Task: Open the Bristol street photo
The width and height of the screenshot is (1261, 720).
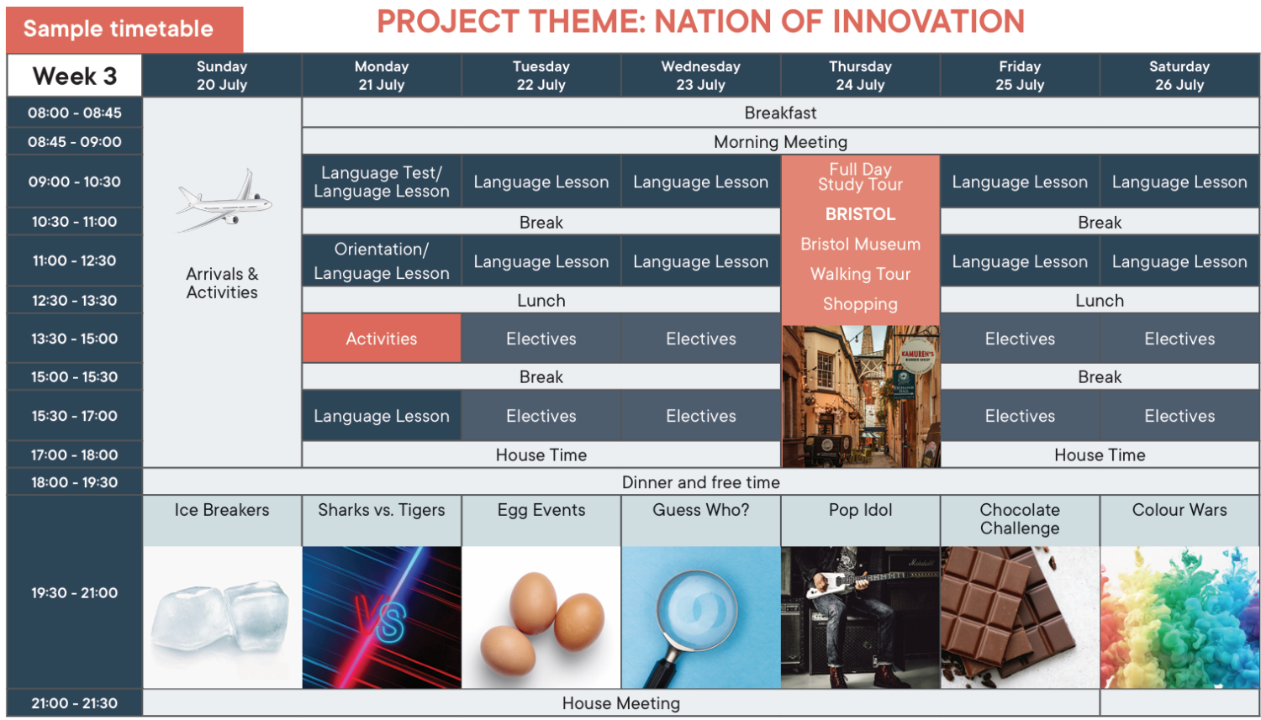Action: (861, 397)
